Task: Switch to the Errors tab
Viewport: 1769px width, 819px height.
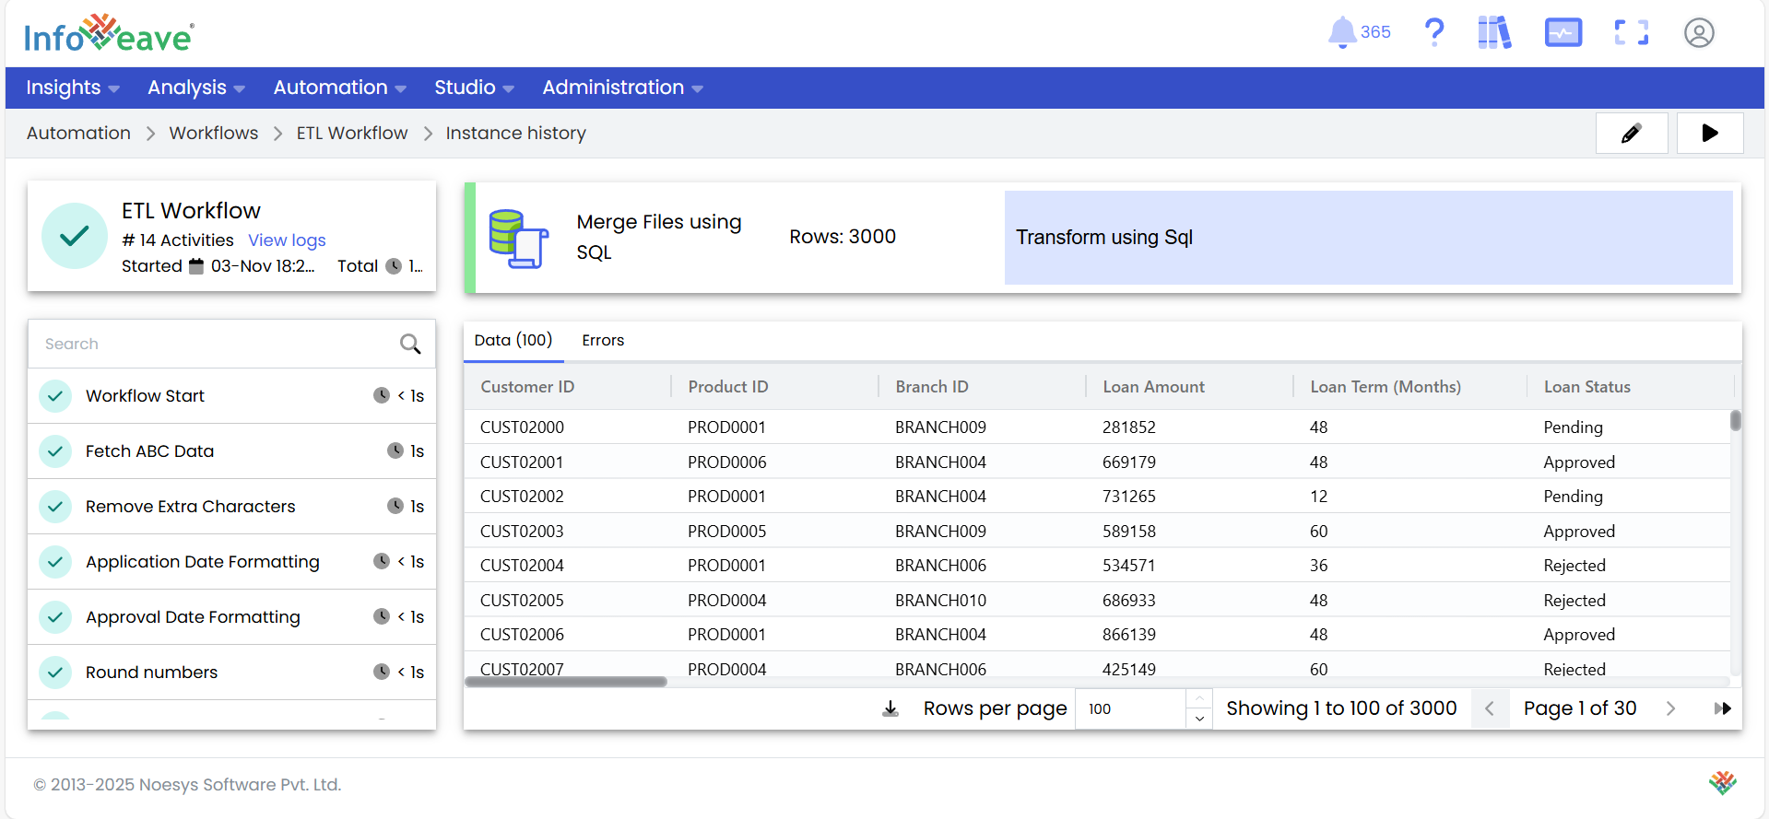Action: 603,341
